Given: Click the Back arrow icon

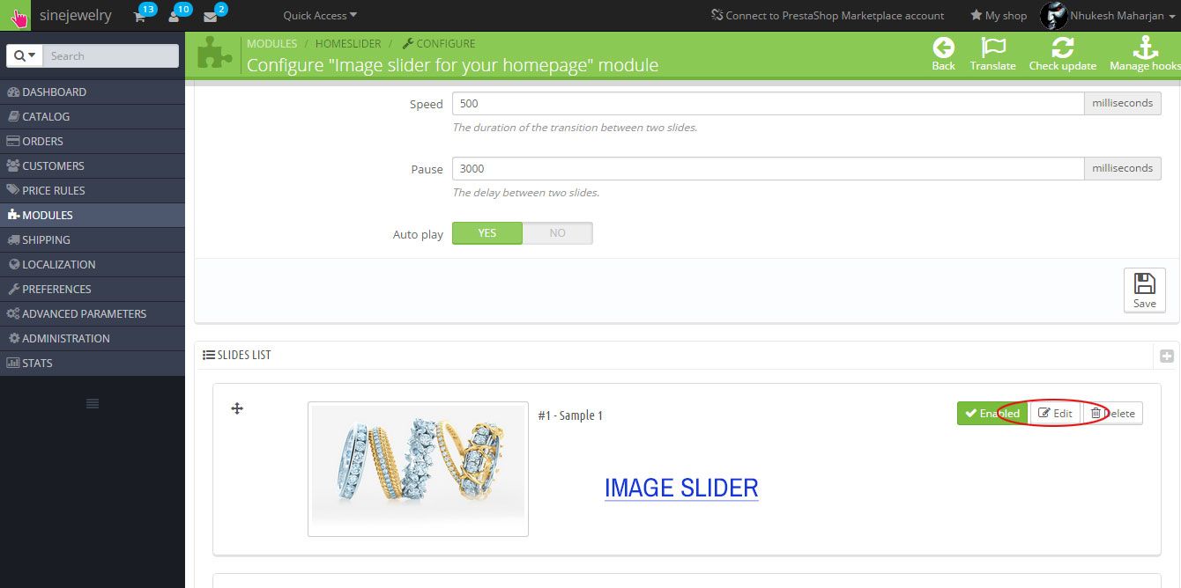Looking at the screenshot, I should (x=943, y=48).
